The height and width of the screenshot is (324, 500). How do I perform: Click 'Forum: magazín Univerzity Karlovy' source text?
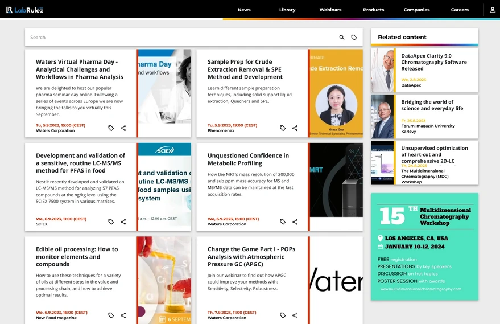point(428,129)
